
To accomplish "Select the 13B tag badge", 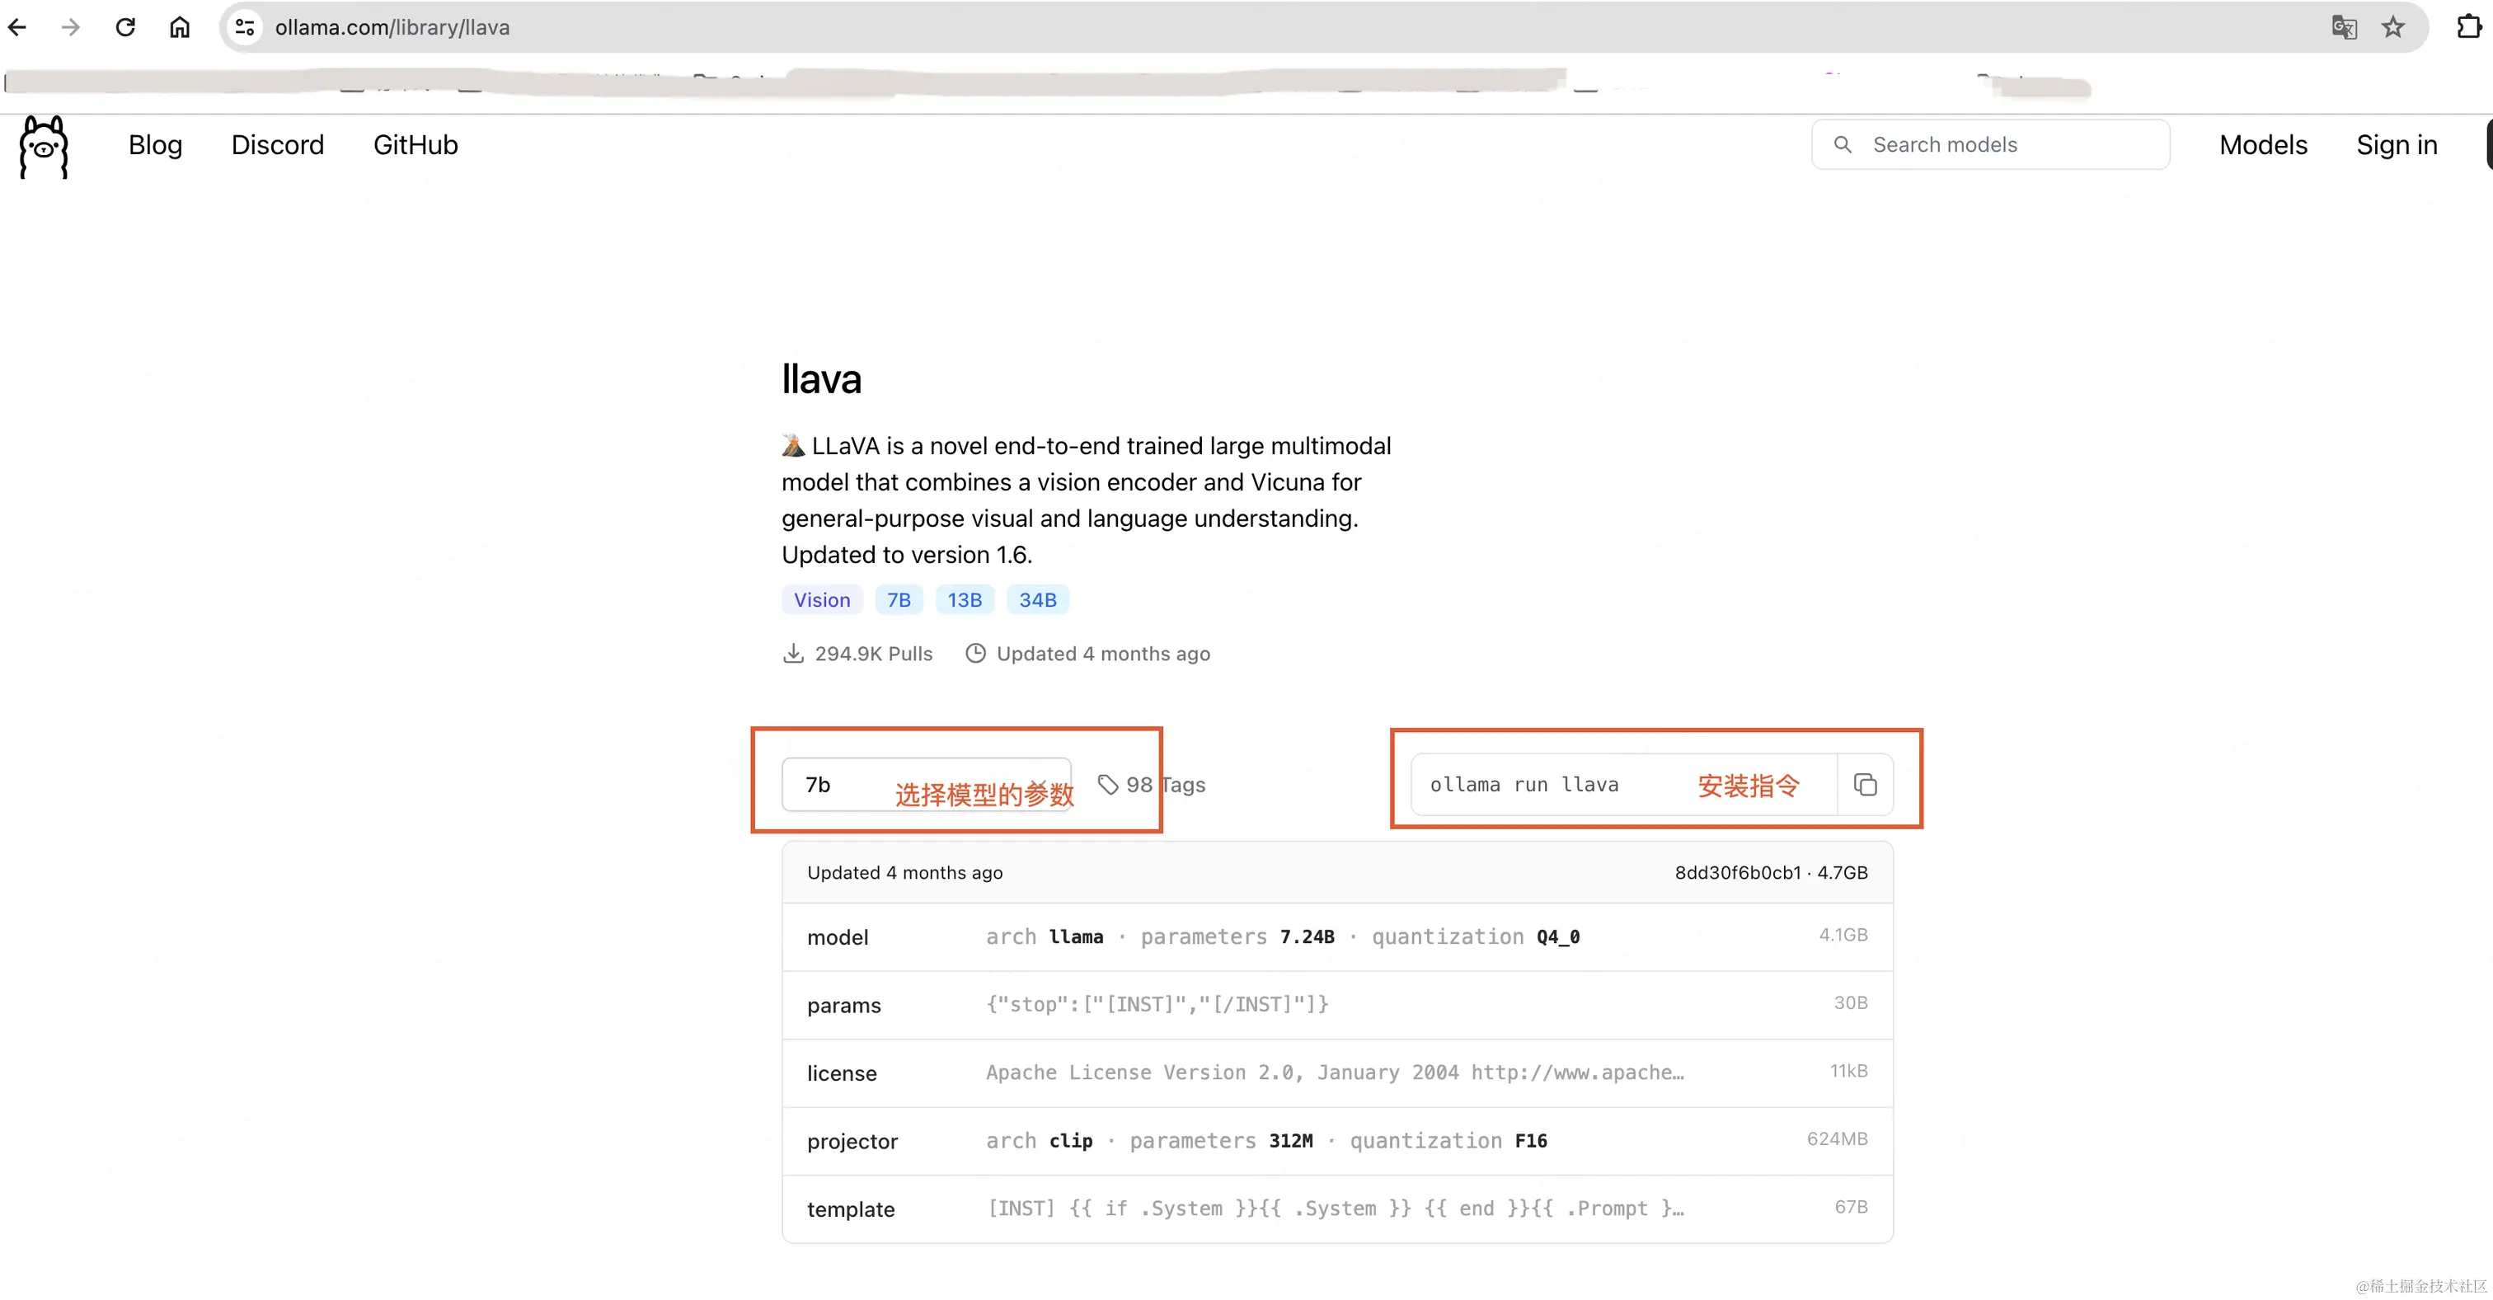I will (964, 600).
